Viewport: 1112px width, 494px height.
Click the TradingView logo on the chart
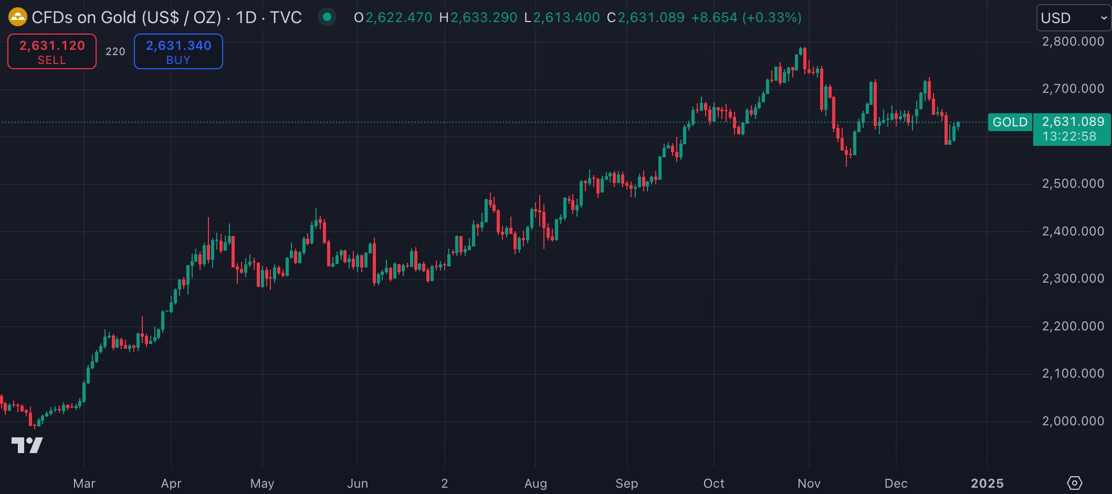27,445
